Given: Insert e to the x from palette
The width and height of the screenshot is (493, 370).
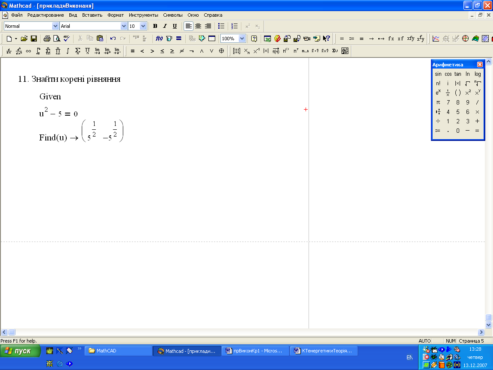Looking at the screenshot, I should (438, 92).
